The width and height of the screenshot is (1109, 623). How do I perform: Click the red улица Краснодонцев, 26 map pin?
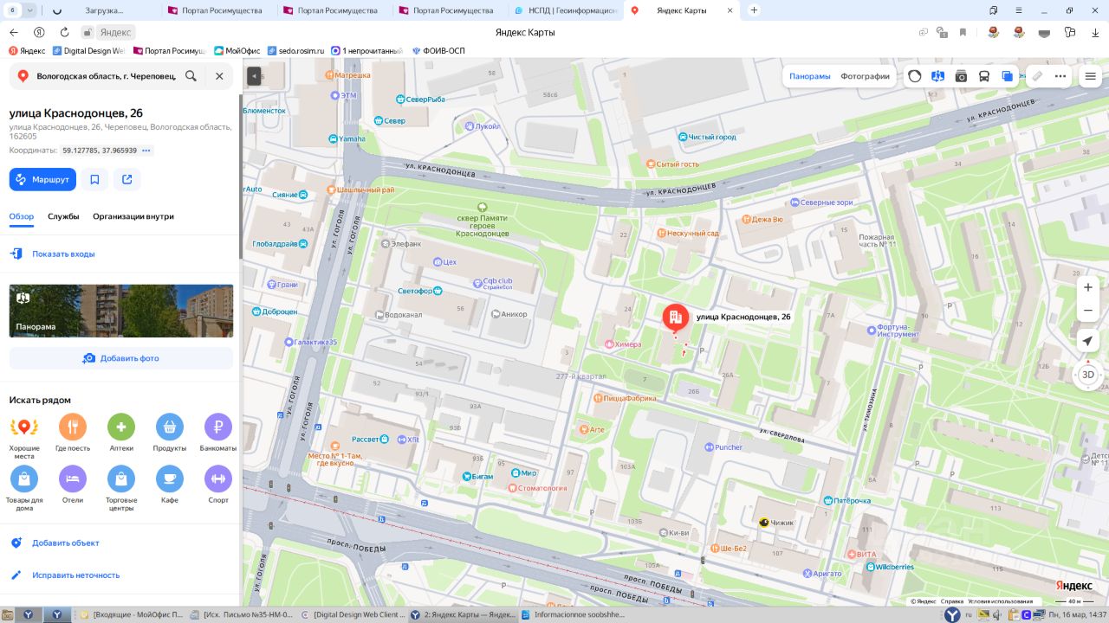[x=676, y=318]
